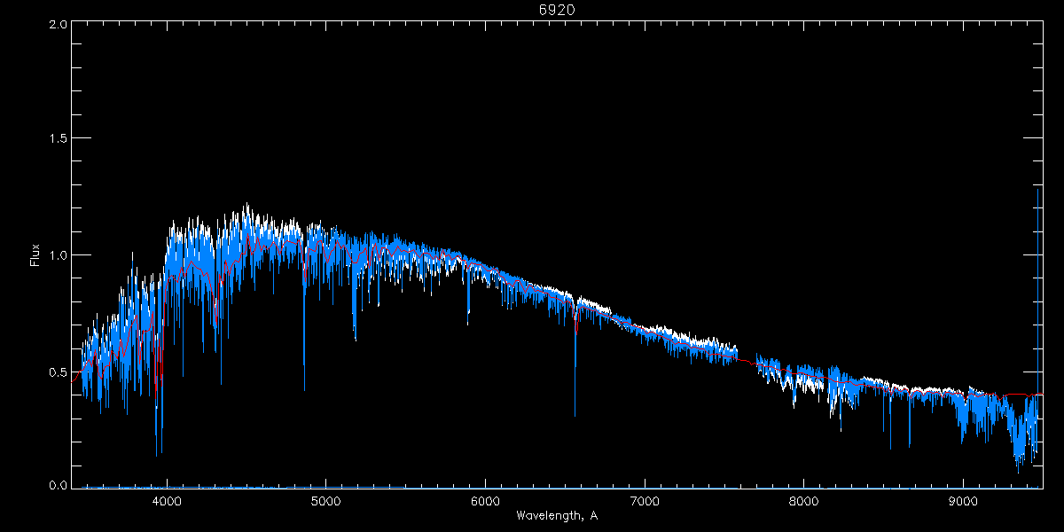This screenshot has height=532, width=1064.
Task: Click the 1.0 flux tick label
Action: coord(59,255)
